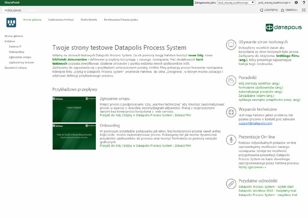Open Strefa Klienta in top navigation
The height and width of the screenshot is (218, 308).
point(89,20)
